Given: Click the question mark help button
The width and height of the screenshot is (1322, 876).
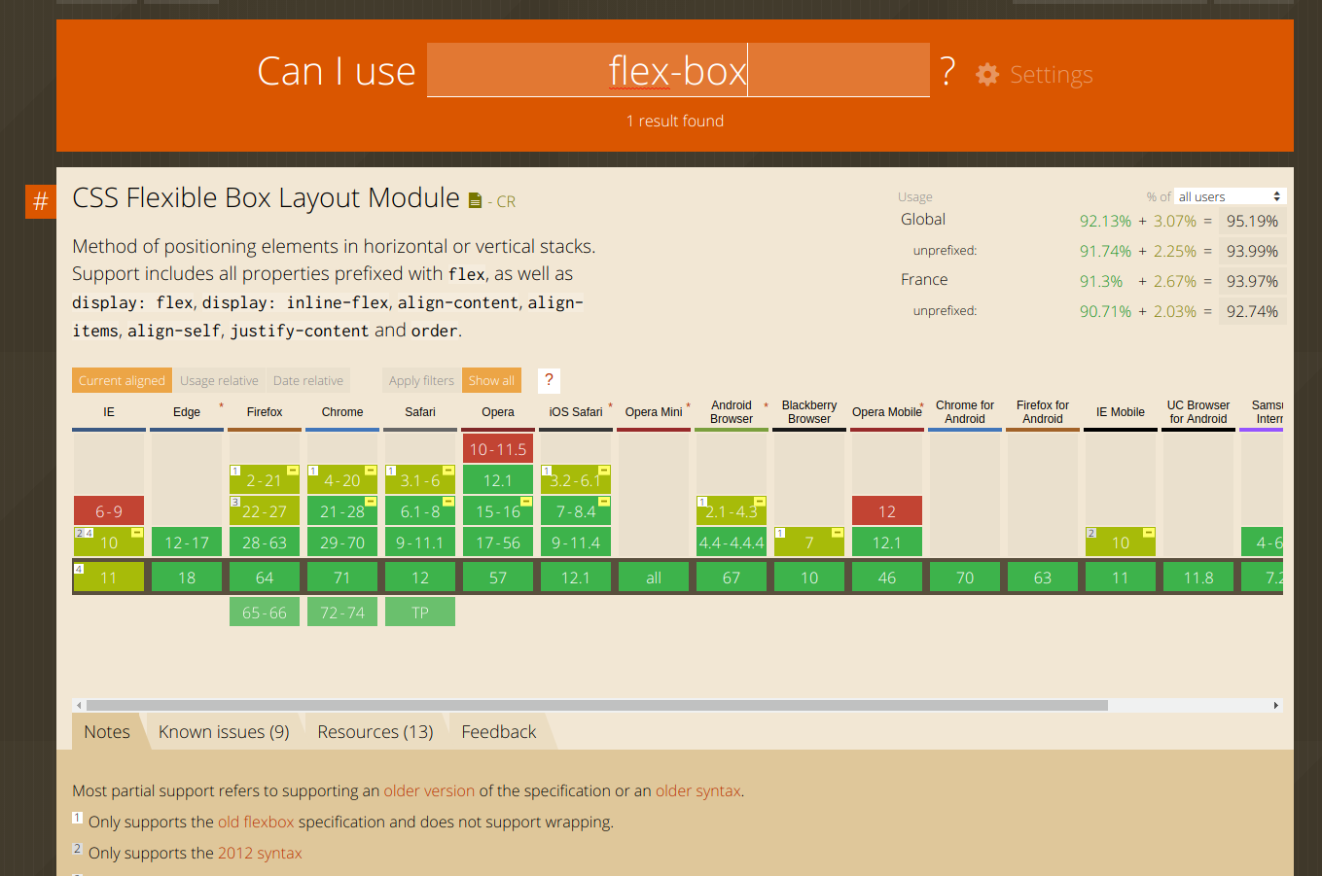Looking at the screenshot, I should 549,380.
